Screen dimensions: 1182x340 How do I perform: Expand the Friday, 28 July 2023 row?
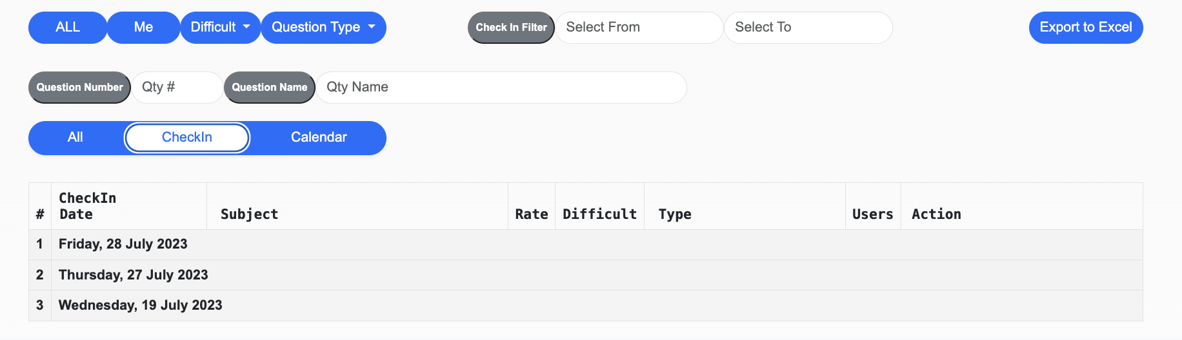click(123, 245)
